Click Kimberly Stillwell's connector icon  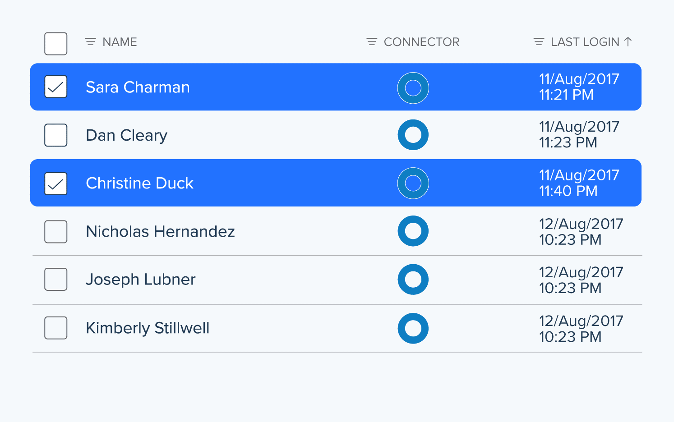pyautogui.click(x=413, y=328)
